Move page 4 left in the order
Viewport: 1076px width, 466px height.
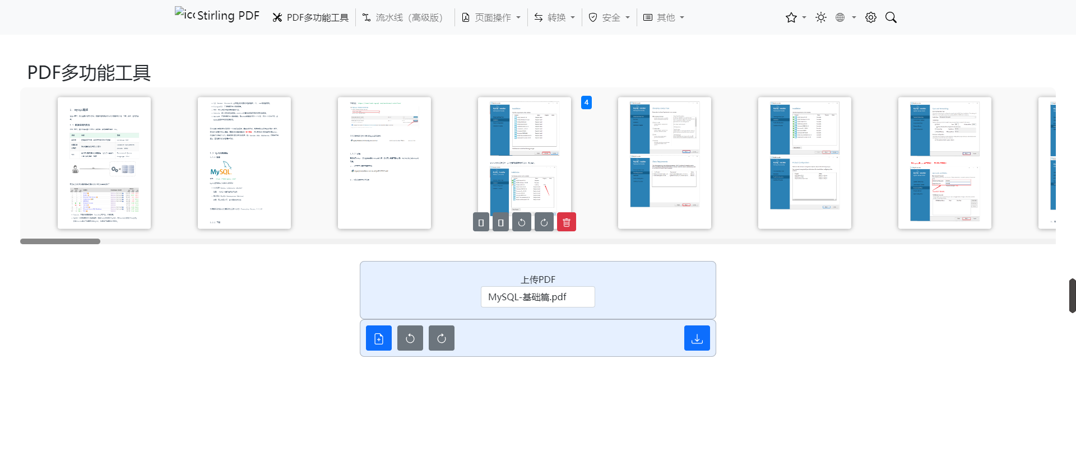coord(481,222)
